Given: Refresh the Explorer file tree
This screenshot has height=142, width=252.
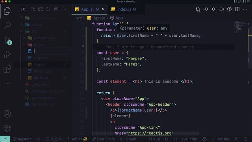Looking at the screenshot, I should pyautogui.click(x=48, y=9).
